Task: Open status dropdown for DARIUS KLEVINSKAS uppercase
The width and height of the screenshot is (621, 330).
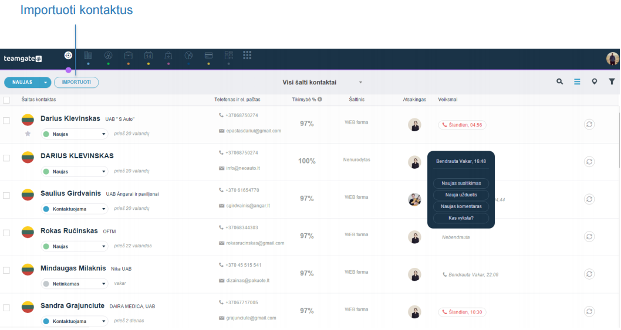Action: pyautogui.click(x=75, y=171)
